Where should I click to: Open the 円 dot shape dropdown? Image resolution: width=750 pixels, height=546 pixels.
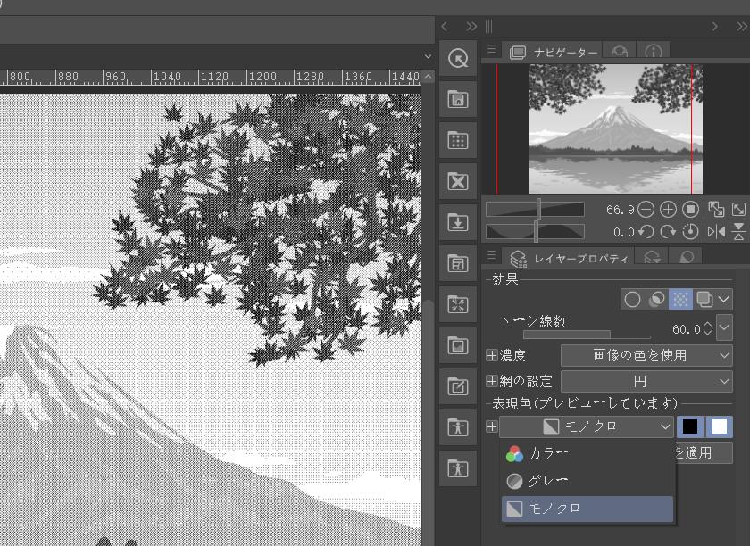[646, 381]
